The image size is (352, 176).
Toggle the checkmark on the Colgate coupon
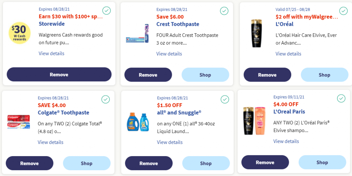[106, 99]
